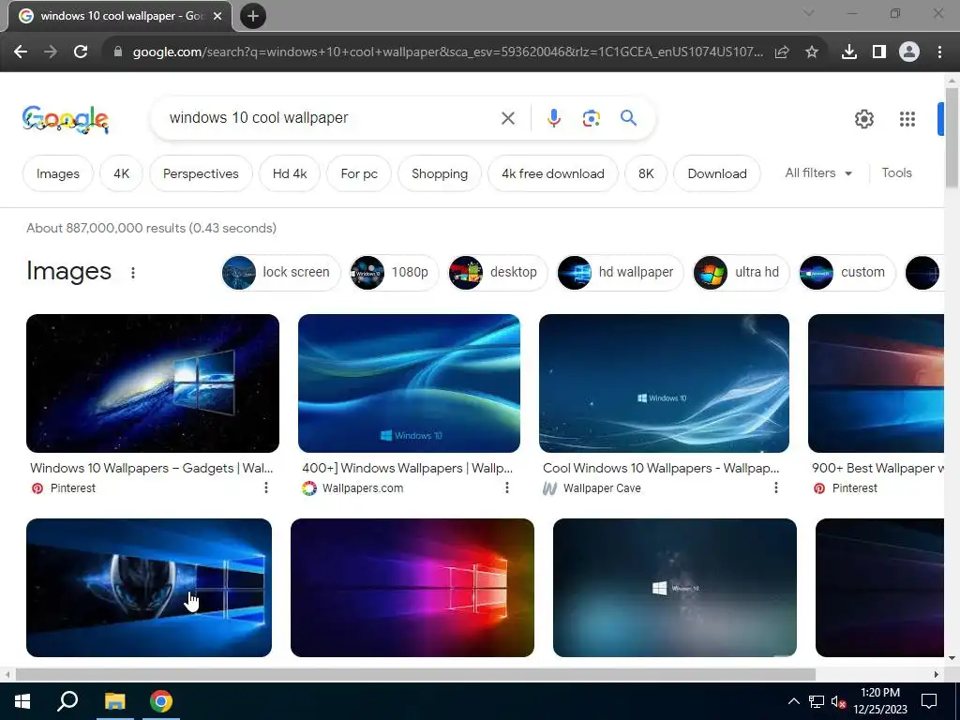The width and height of the screenshot is (960, 720).
Task: Open Windows taskbar search
Action: pos(67,701)
